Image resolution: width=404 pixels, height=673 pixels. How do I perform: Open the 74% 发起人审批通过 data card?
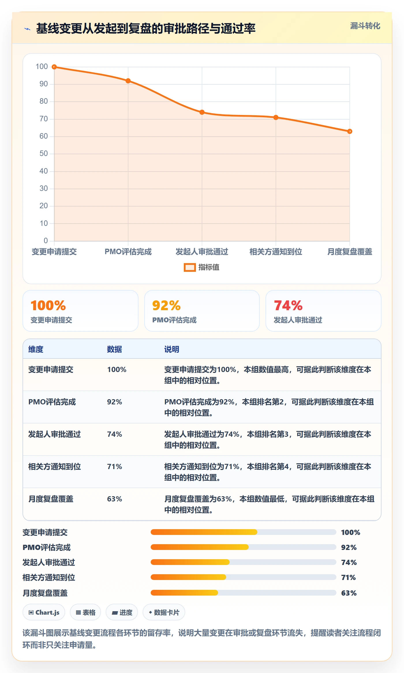click(x=323, y=311)
